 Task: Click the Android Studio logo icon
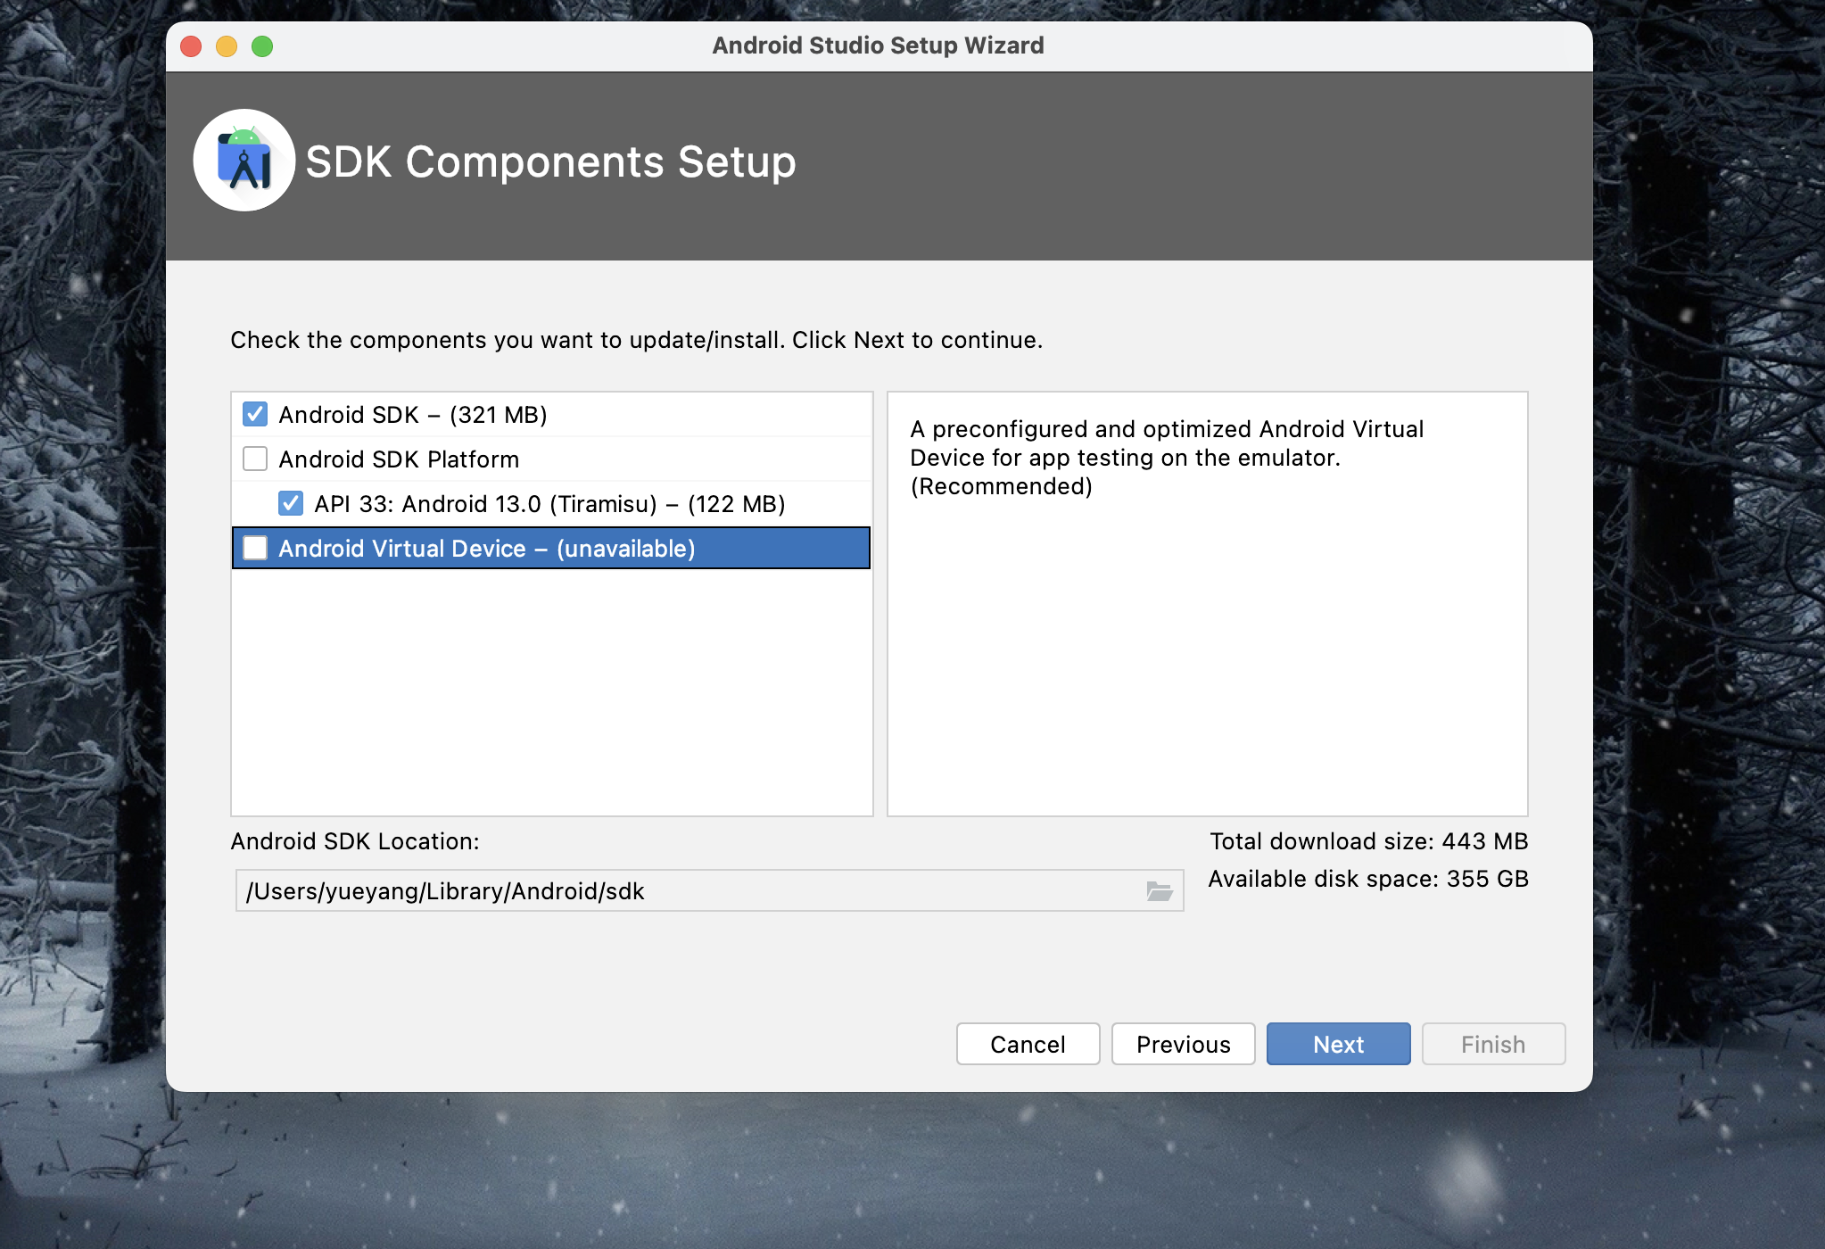tap(244, 161)
